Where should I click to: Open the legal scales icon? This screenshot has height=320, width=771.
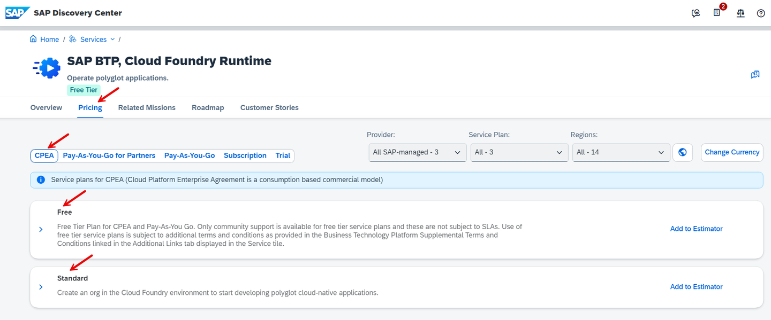740,13
